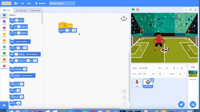The height and width of the screenshot is (112, 200).
Task: Open the language globe menu
Action: click(16, 3)
